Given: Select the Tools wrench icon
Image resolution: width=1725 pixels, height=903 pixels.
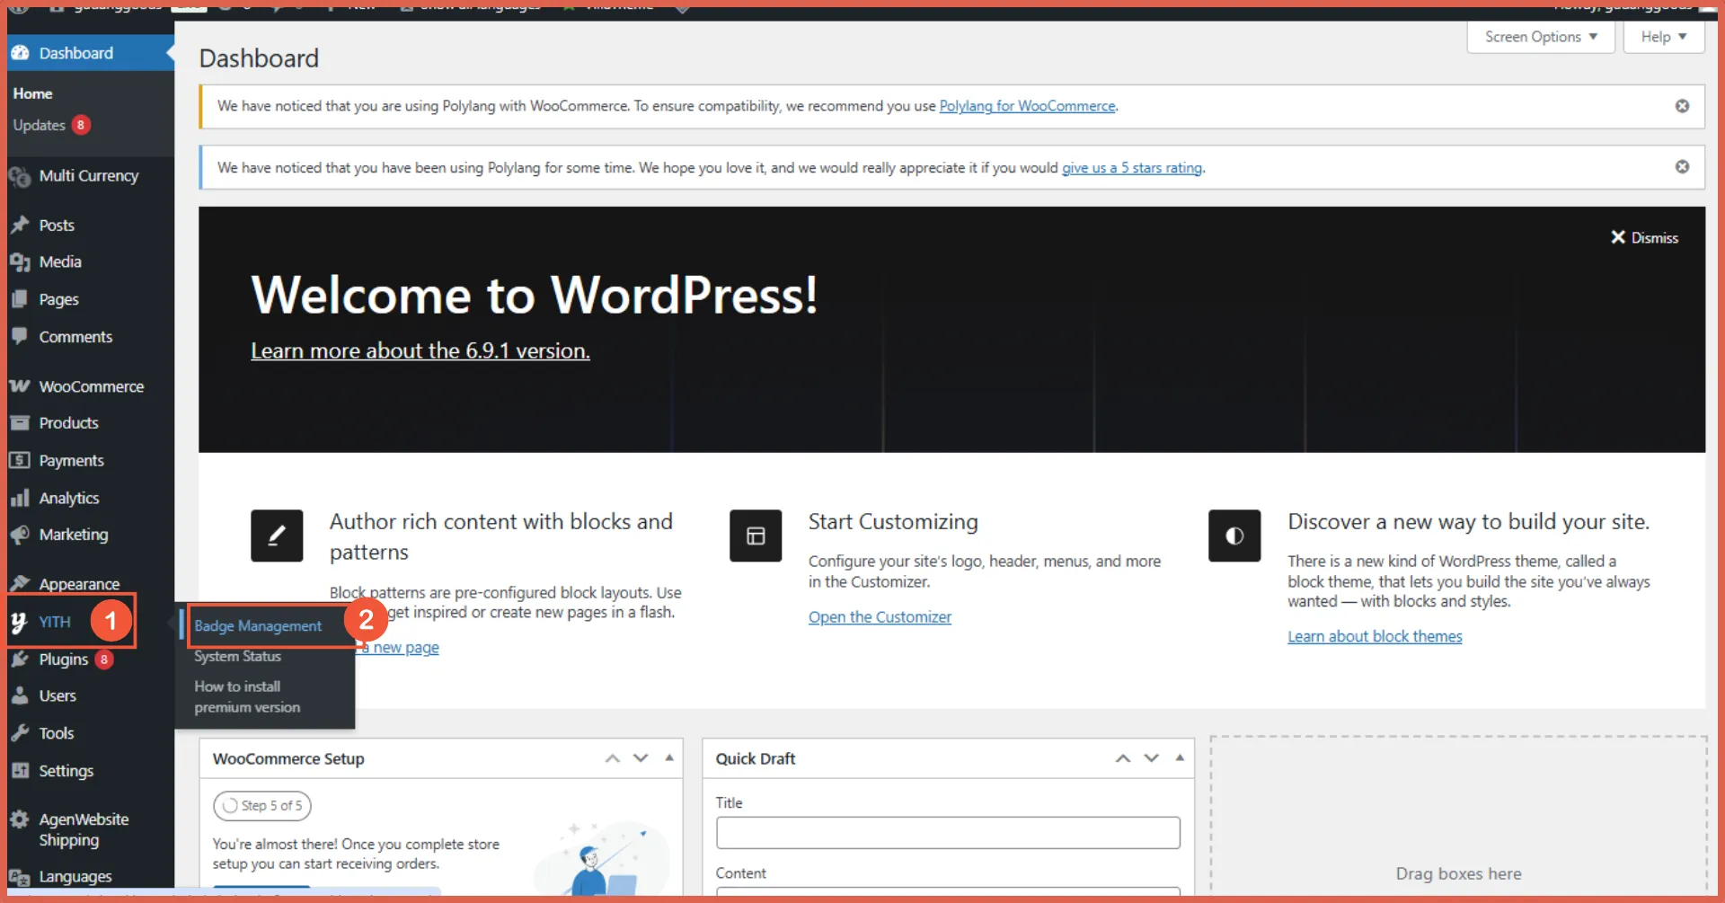Looking at the screenshot, I should [x=20, y=733].
